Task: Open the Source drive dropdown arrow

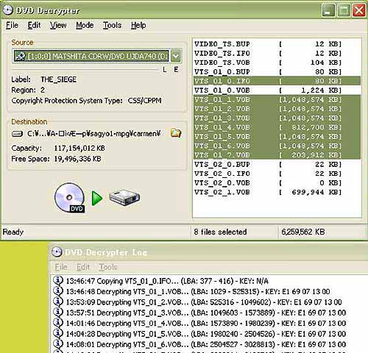Action: click(176, 56)
